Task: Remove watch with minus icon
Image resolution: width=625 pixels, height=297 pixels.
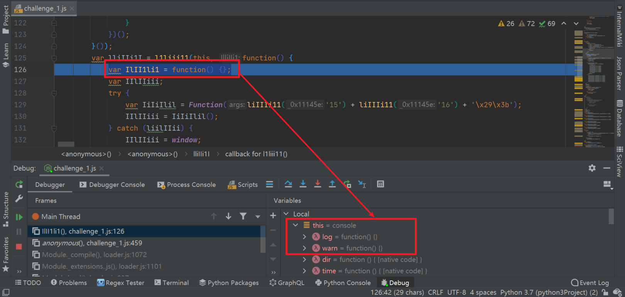Action: pyautogui.click(x=273, y=230)
